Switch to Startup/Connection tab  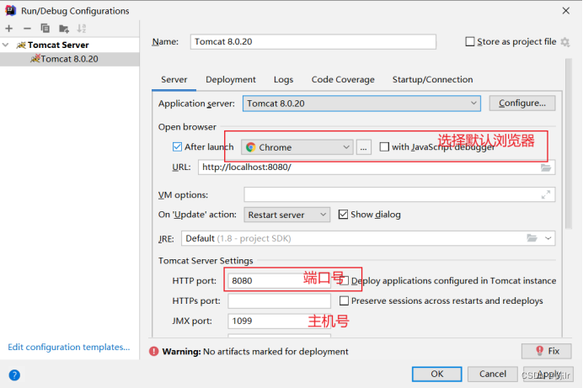click(432, 79)
